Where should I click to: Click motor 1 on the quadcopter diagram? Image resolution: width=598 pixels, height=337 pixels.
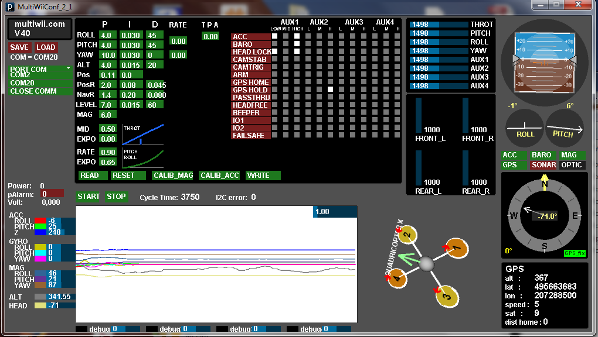point(457,248)
